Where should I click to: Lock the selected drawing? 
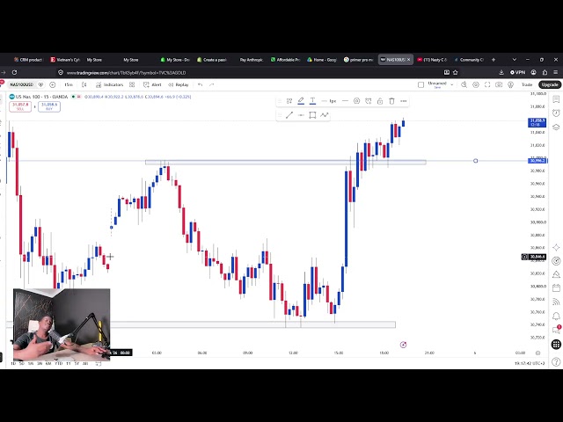pos(380,101)
